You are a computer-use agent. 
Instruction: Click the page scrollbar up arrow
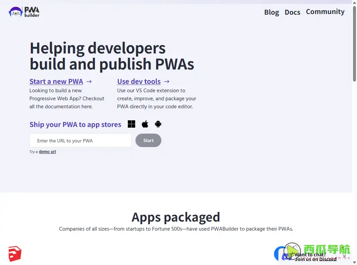click(355, 2)
